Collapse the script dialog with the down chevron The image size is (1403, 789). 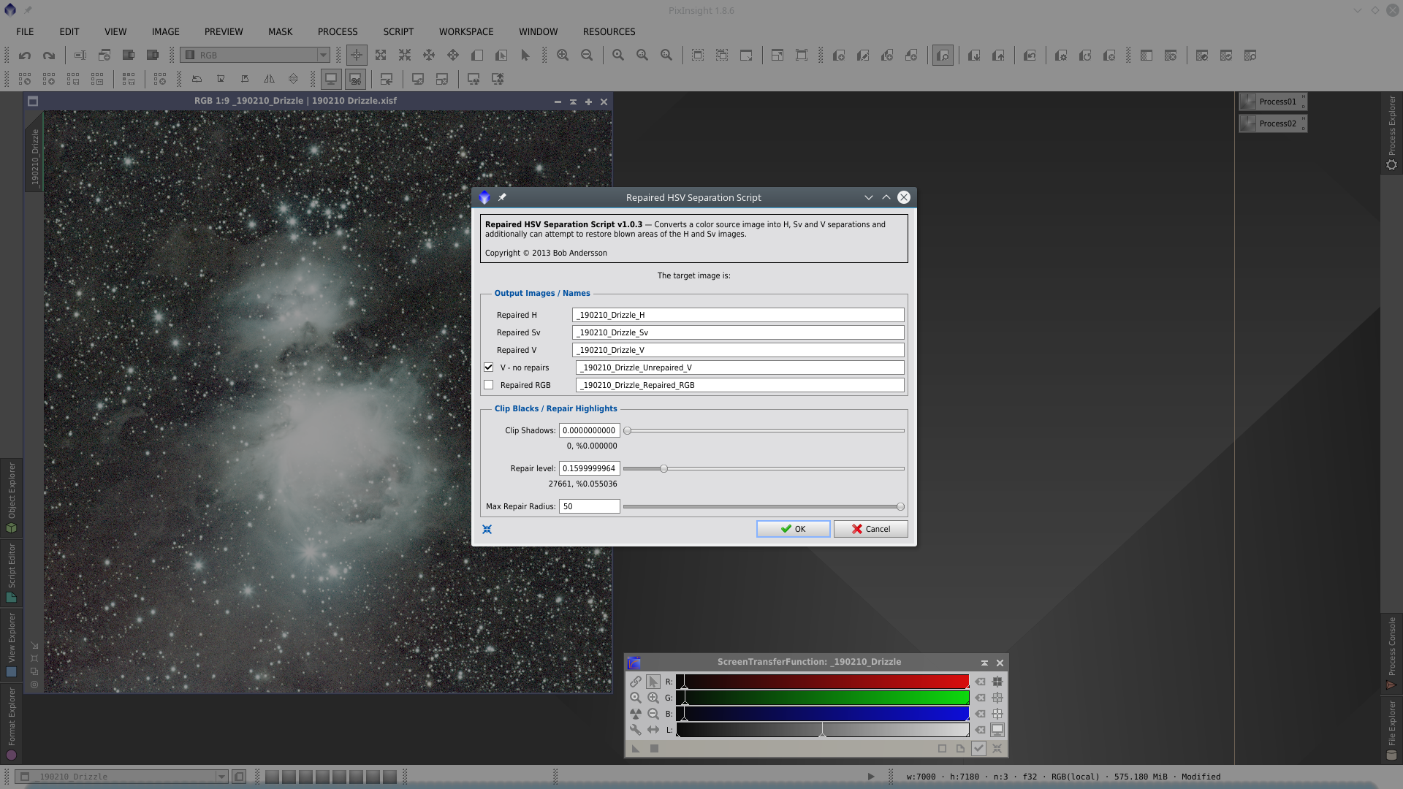(869, 198)
